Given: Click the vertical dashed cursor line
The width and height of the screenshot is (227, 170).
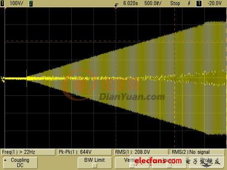Looking at the screenshot, I should (174, 78).
